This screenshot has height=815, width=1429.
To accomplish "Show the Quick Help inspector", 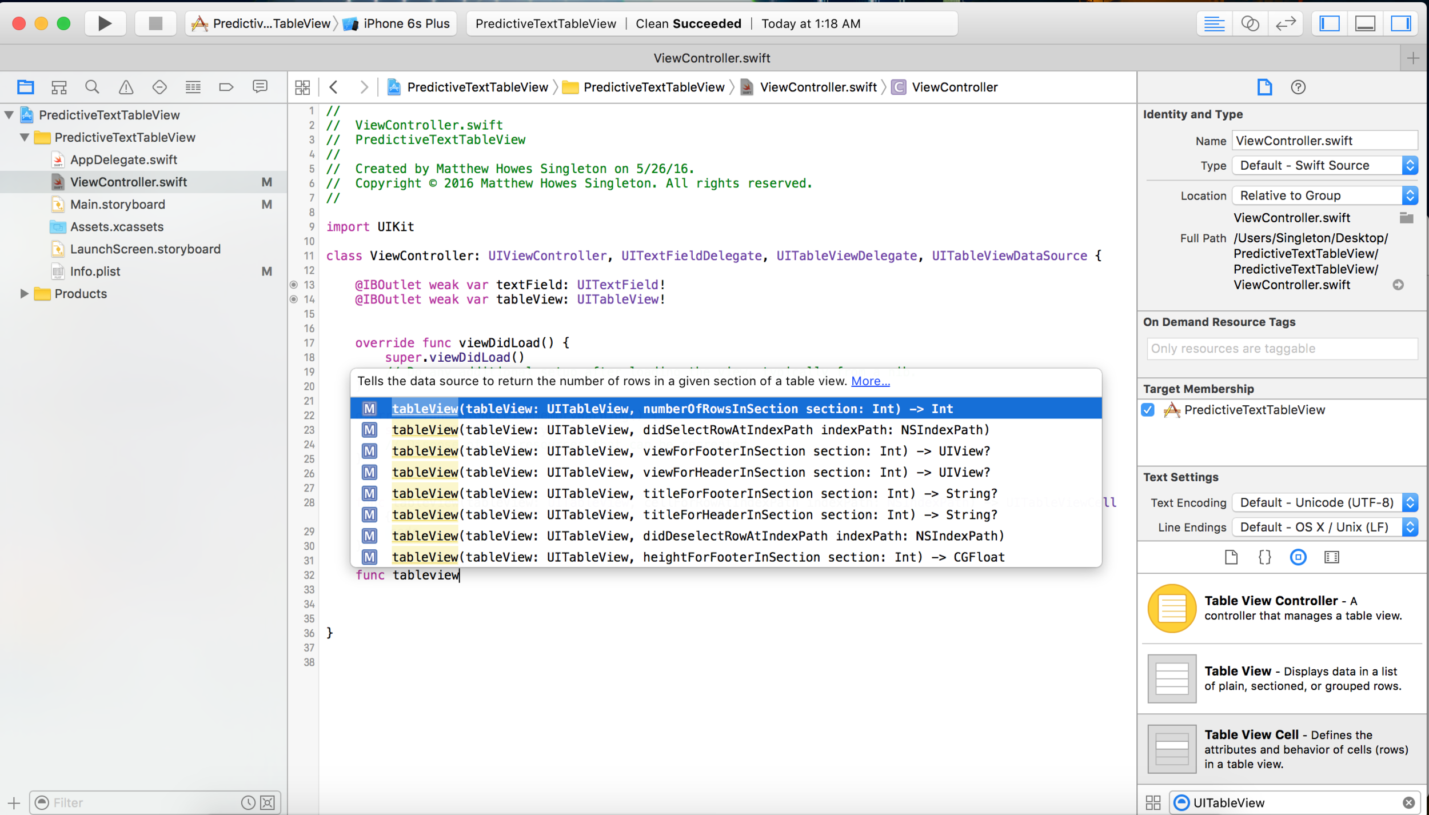I will click(x=1298, y=87).
